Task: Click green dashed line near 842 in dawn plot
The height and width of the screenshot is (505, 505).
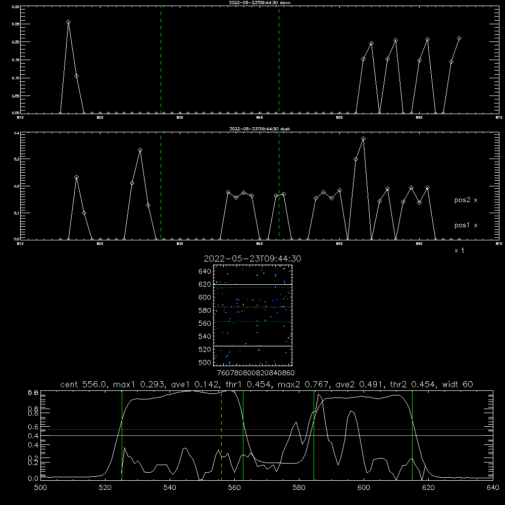Action: click(x=279, y=60)
